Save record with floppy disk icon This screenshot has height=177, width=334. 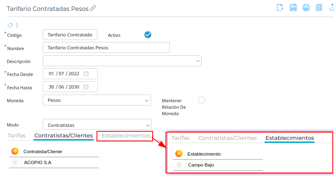coord(293,7)
